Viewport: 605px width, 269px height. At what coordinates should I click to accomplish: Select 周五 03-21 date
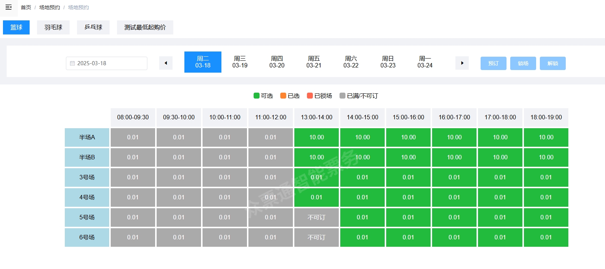tap(314, 62)
